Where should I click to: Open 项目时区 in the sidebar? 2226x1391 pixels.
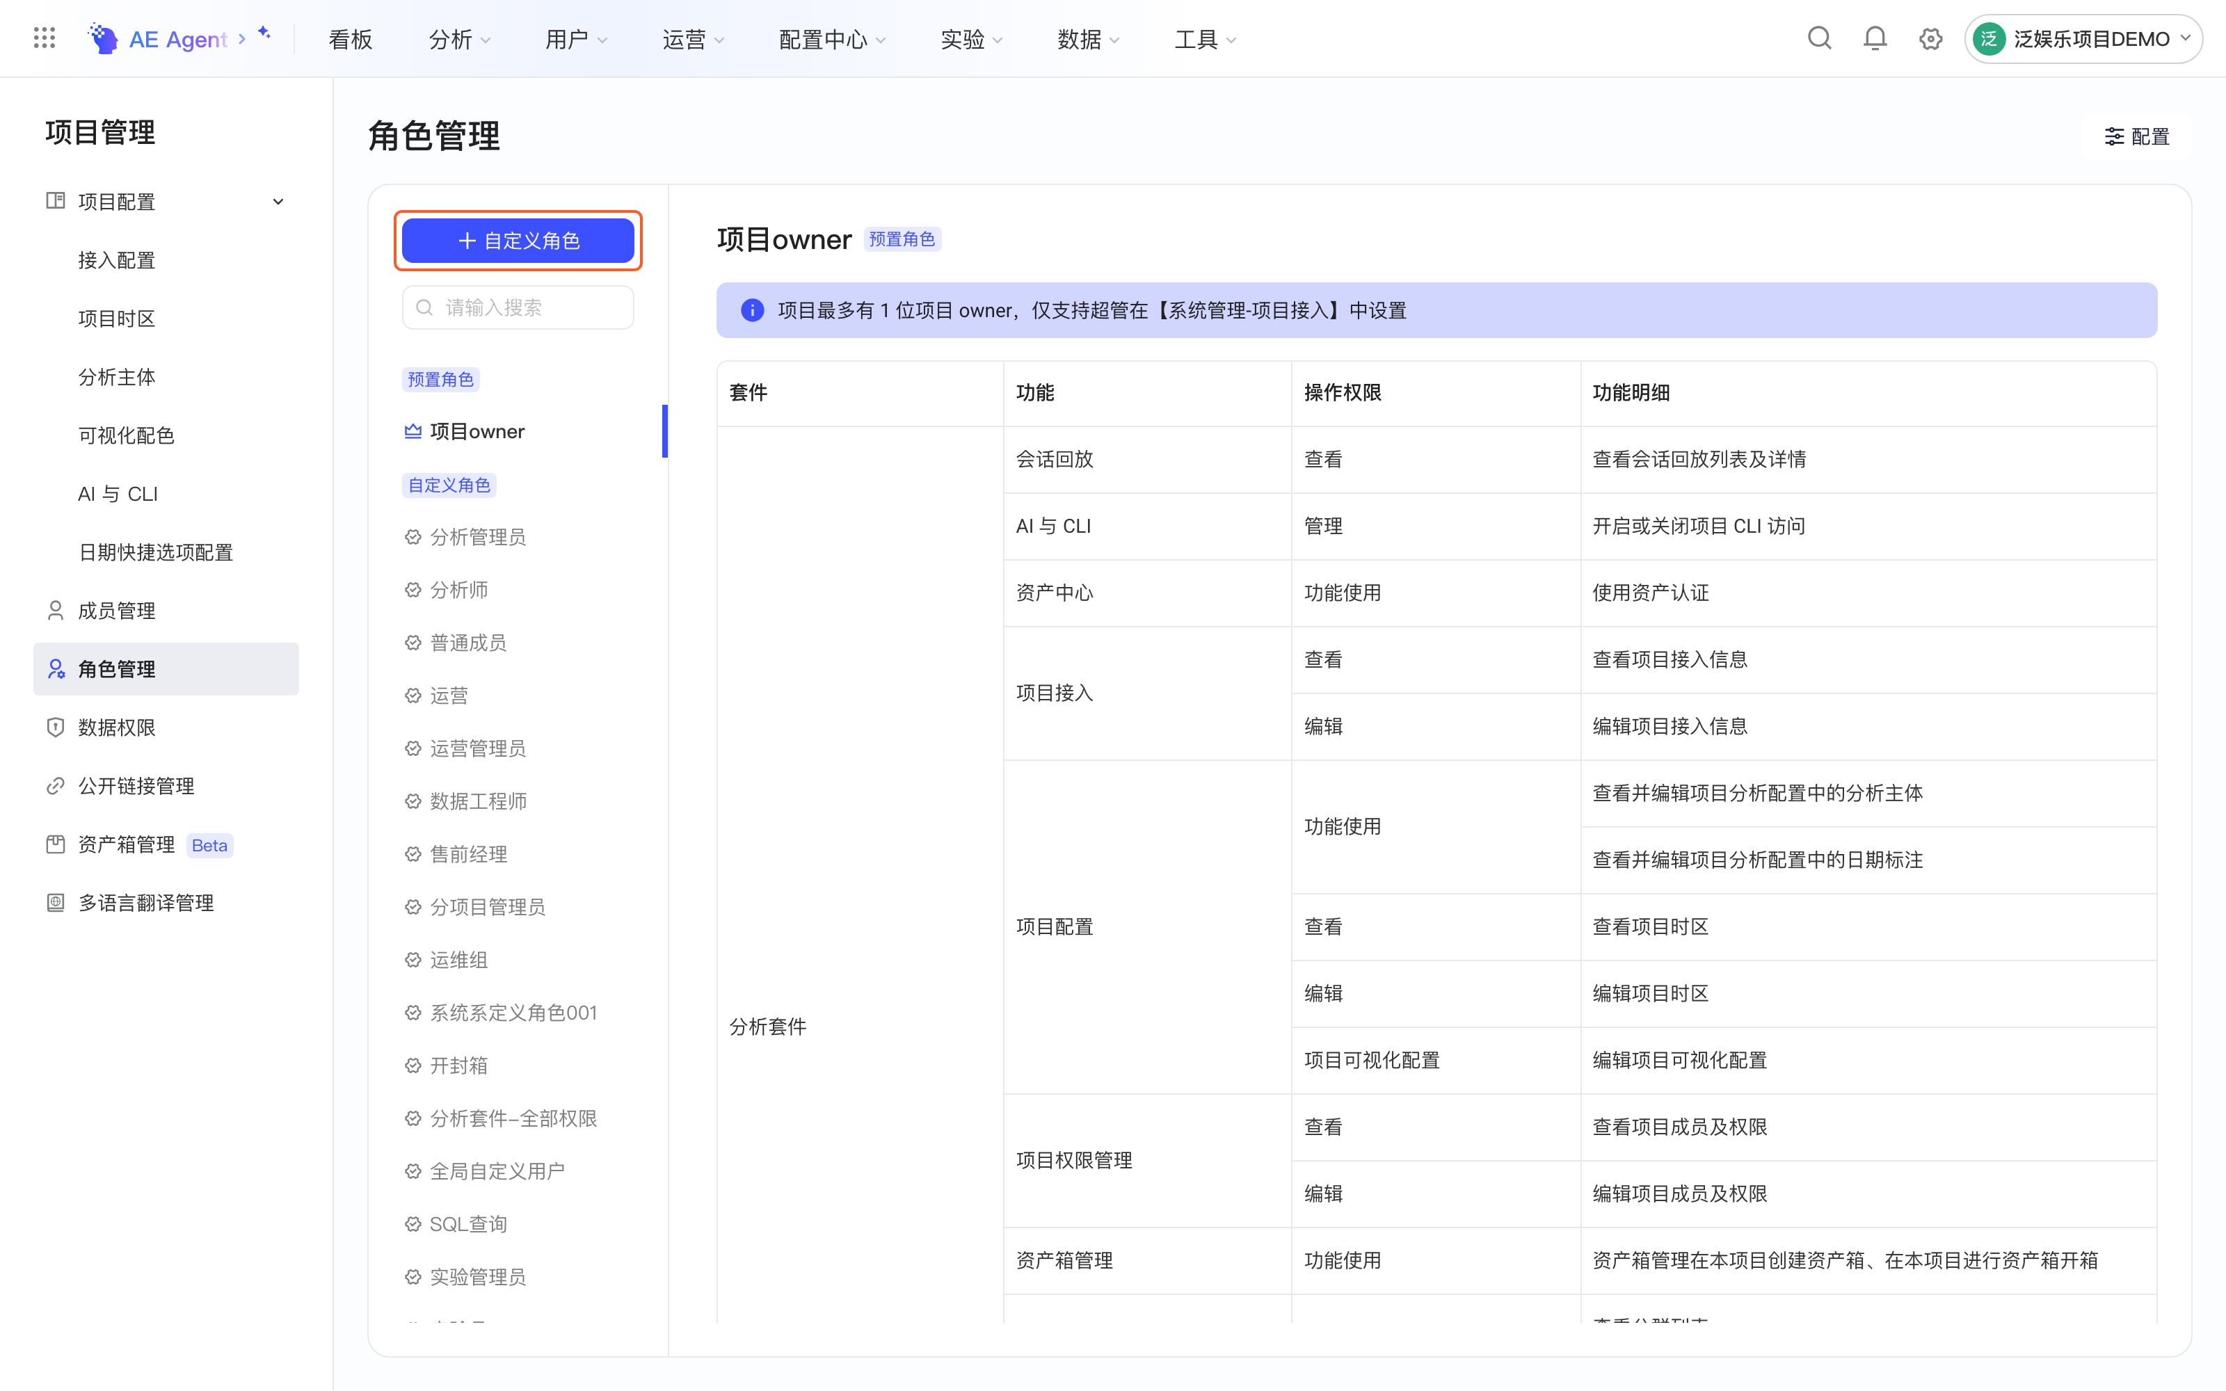[117, 319]
